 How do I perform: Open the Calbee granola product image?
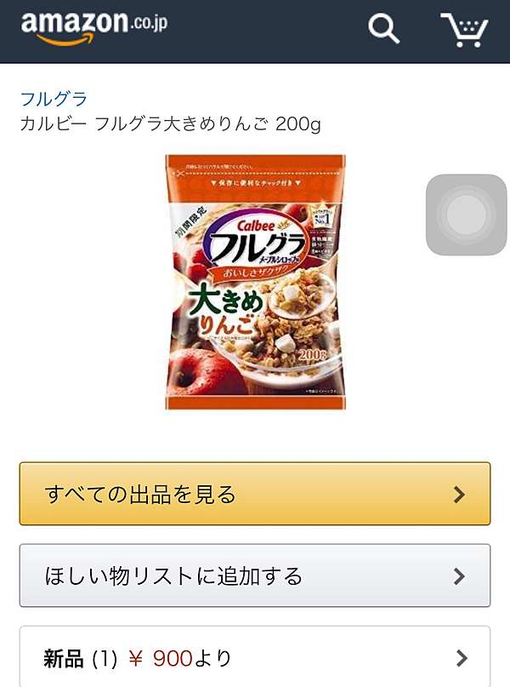[255, 282]
